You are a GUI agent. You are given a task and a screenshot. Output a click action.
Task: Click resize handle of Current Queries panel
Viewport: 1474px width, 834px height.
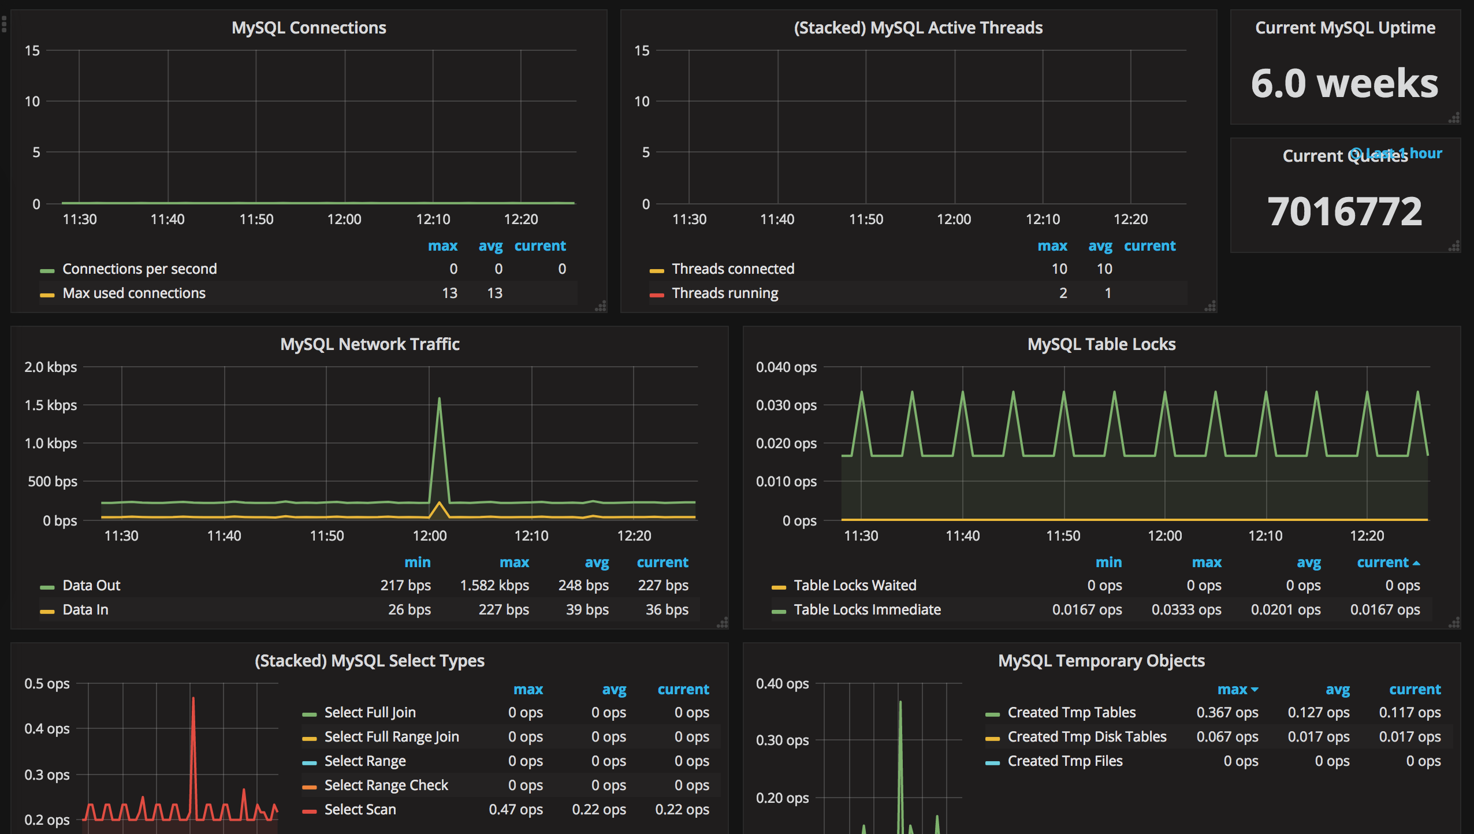coord(1454,247)
